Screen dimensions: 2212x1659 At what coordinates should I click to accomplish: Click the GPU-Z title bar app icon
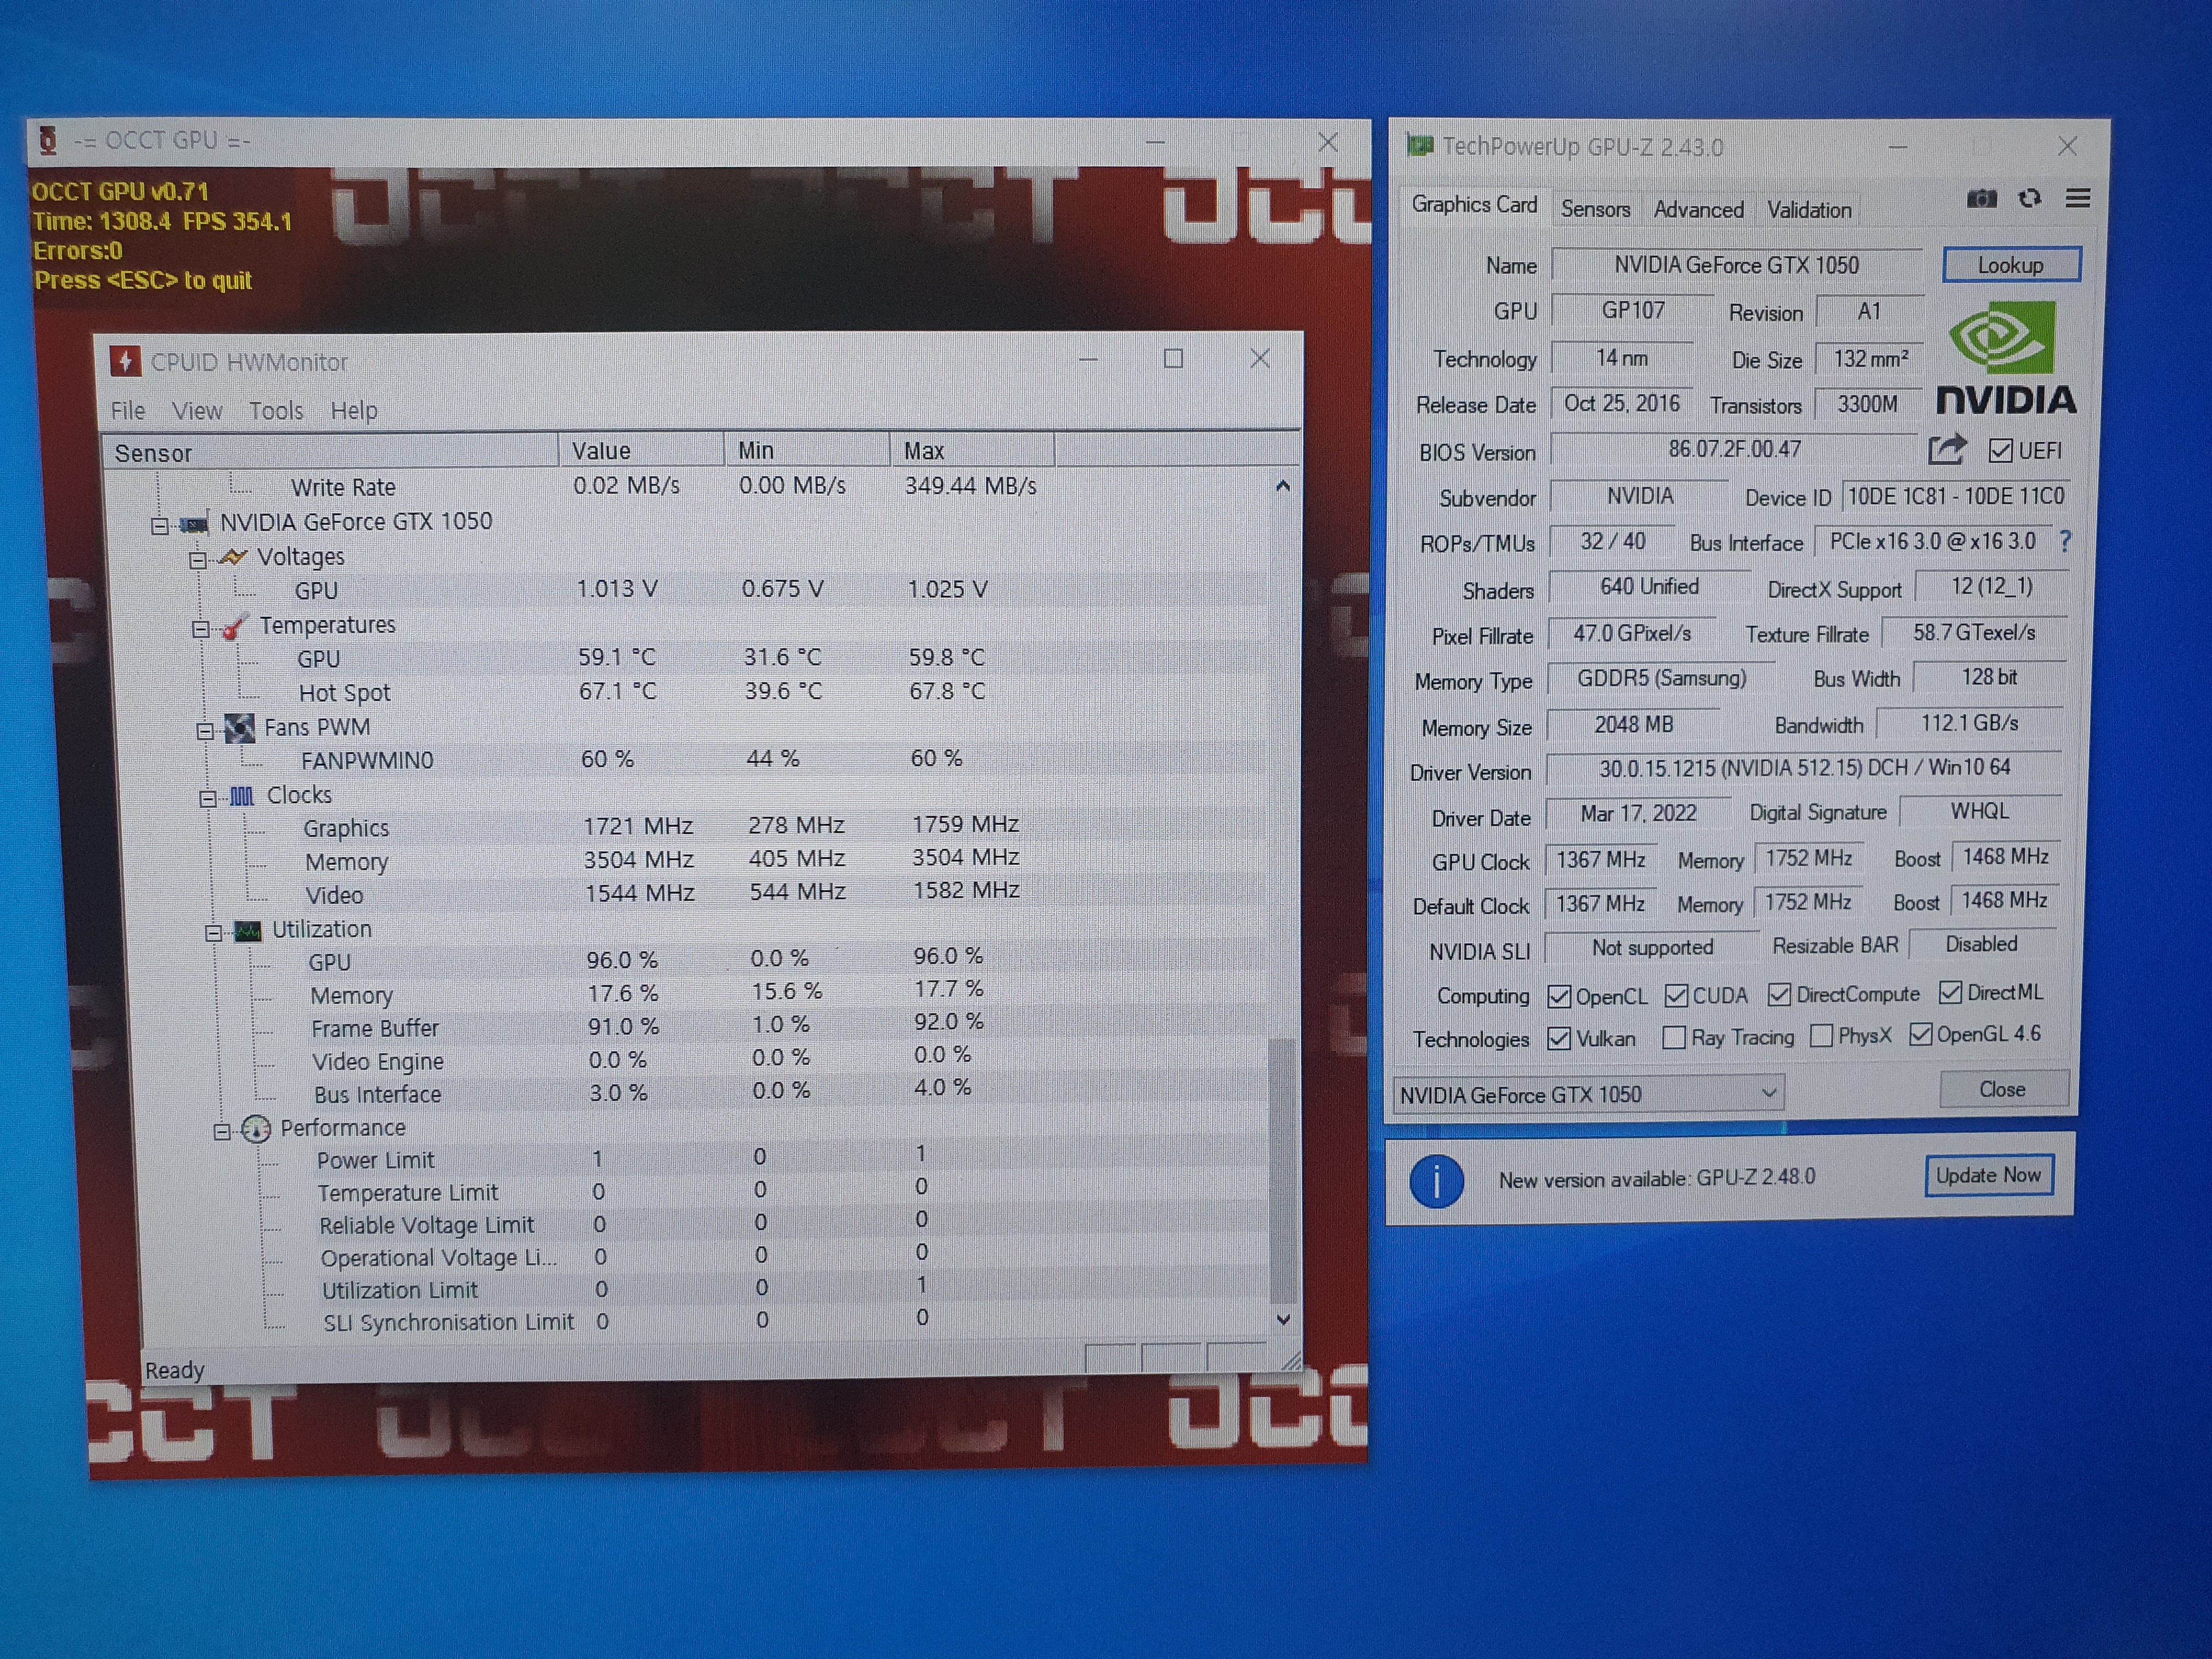tap(1420, 146)
